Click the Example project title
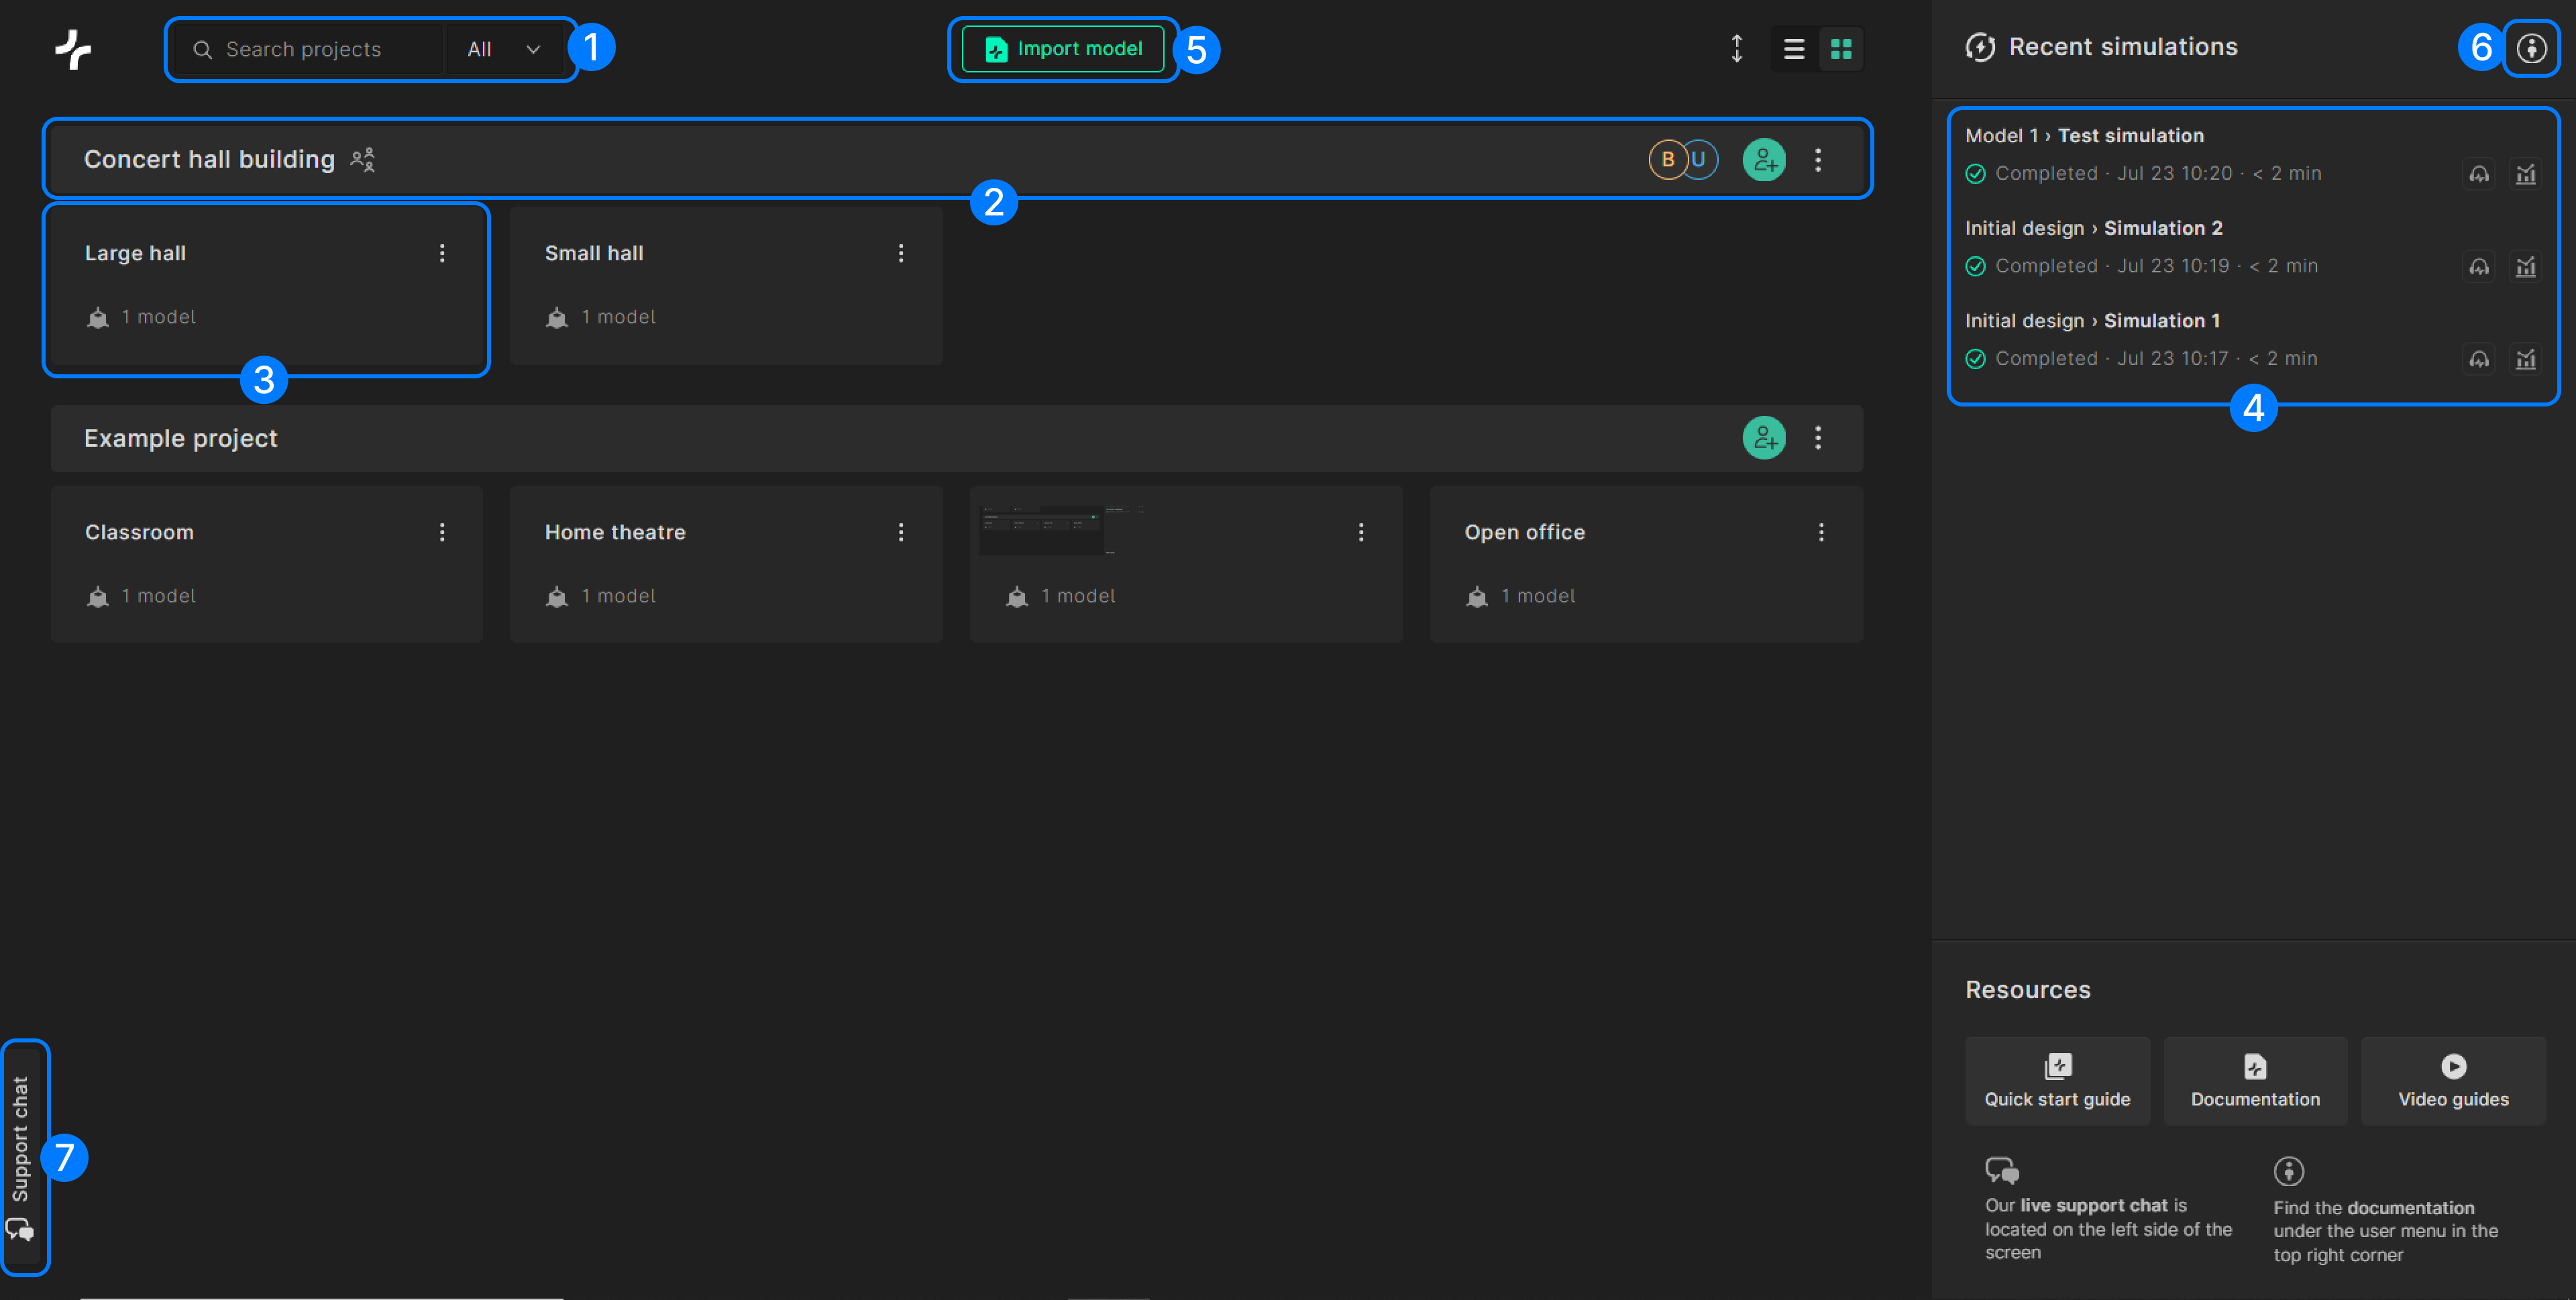2576x1300 pixels. coord(180,438)
